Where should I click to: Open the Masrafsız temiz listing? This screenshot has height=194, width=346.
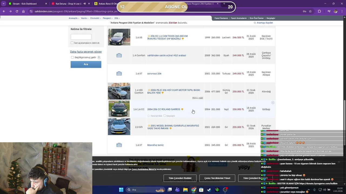(x=155, y=145)
